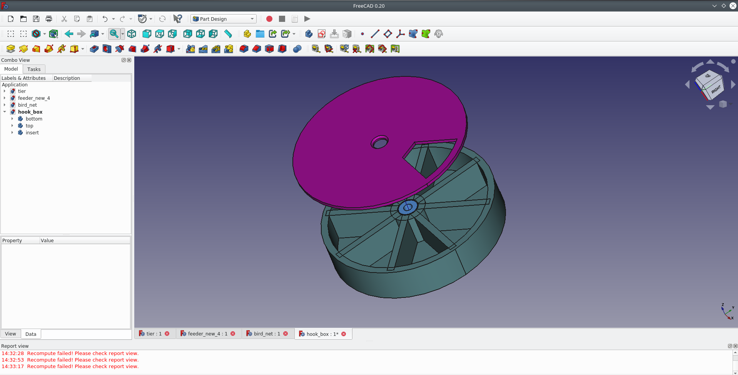Select the top body in tree

pyautogui.click(x=29, y=126)
